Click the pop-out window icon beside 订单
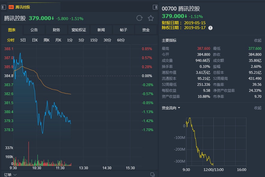265x177 pixels. click(x=152, y=175)
